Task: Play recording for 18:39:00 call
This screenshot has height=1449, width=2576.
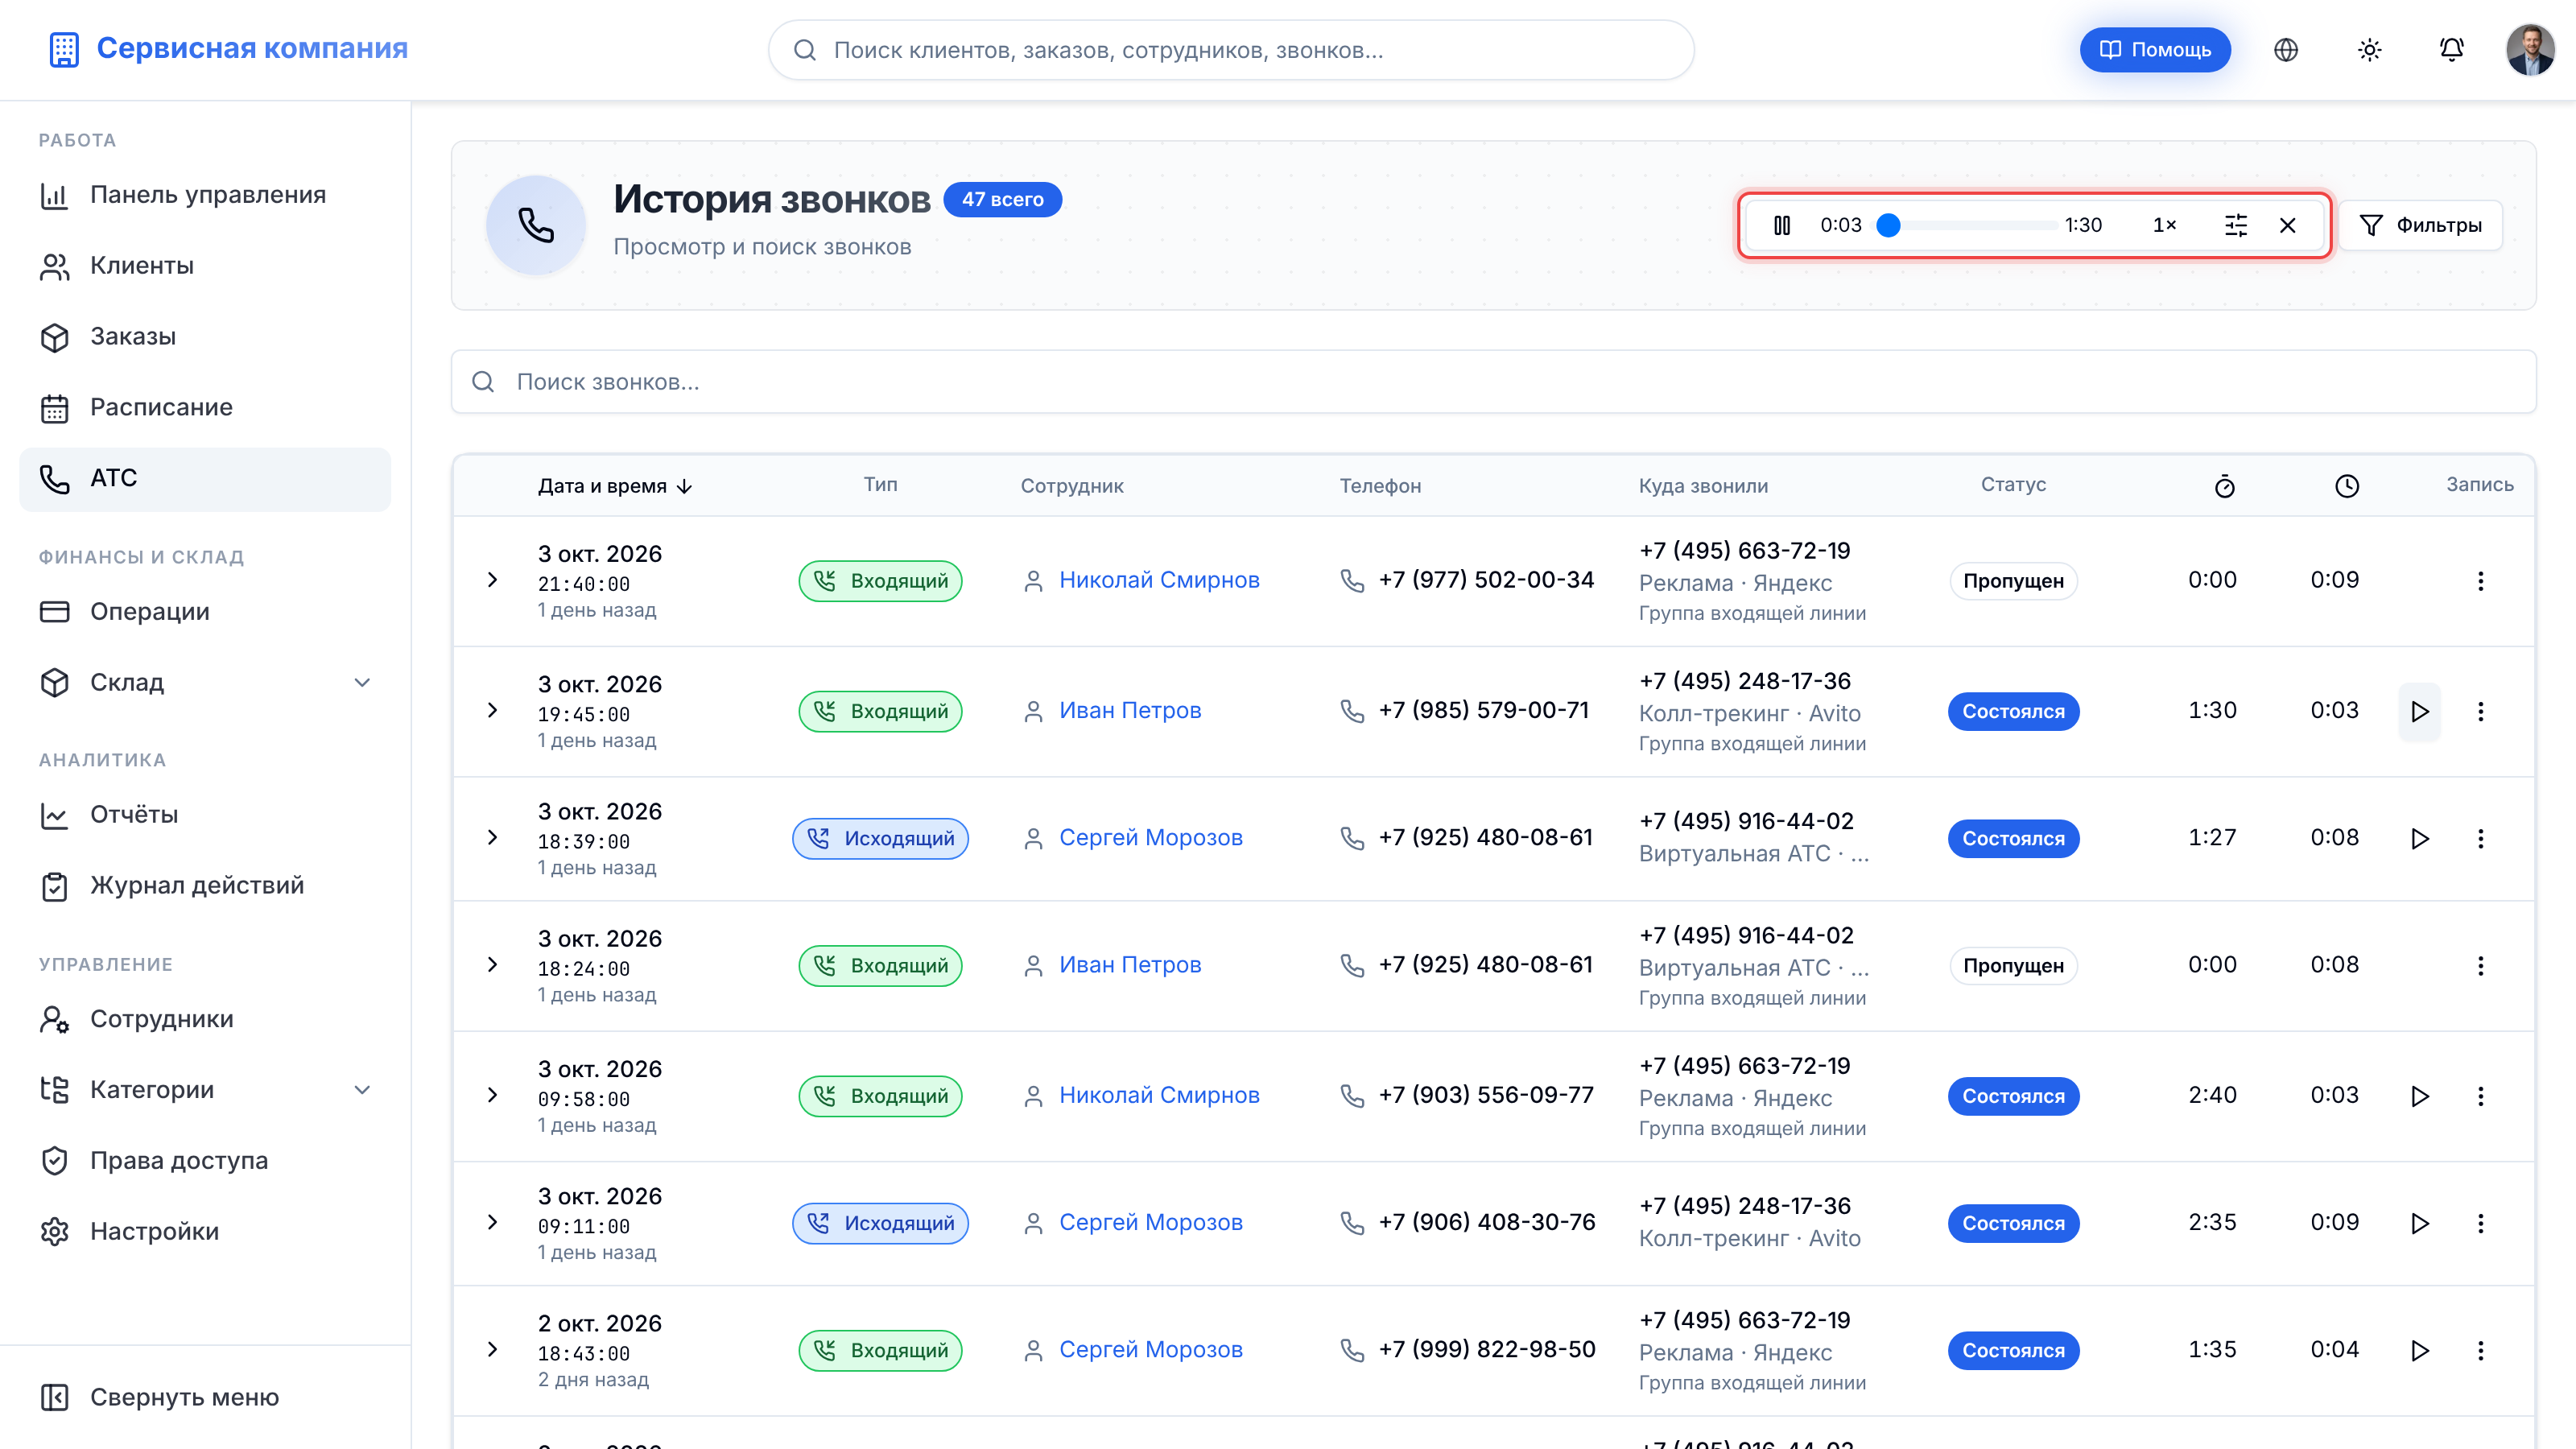Action: point(2419,838)
